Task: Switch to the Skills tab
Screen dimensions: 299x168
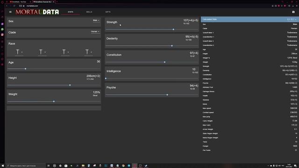Action: pyautogui.click(x=89, y=12)
